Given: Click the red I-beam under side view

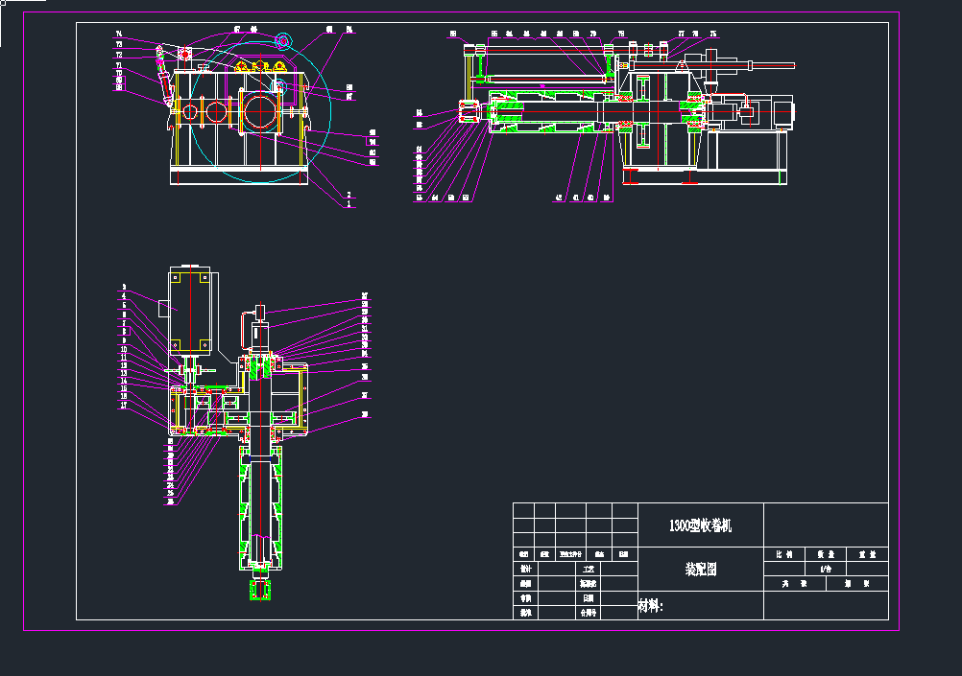Looking at the screenshot, I should click(630, 175).
